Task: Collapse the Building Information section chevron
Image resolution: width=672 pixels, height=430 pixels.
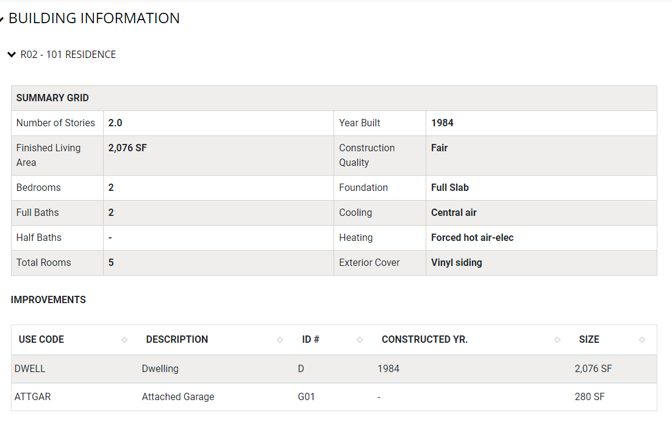Action: pyautogui.click(x=2, y=20)
